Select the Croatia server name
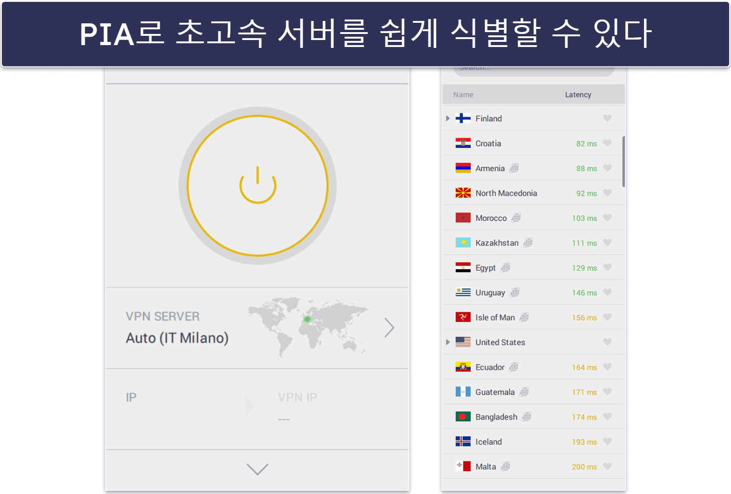Image resolution: width=731 pixels, height=494 pixels. [488, 143]
